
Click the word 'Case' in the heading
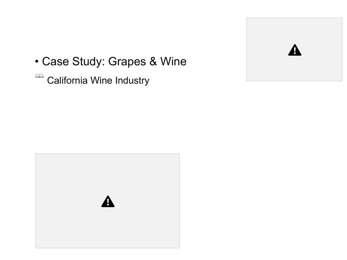[x=55, y=61]
